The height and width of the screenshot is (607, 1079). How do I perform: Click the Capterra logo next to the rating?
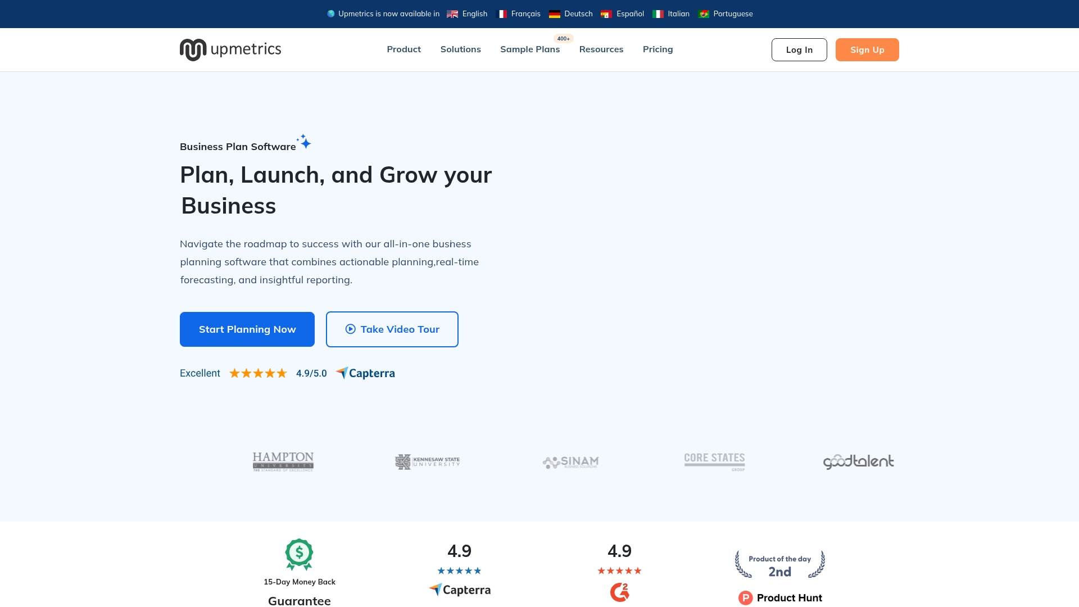click(x=365, y=373)
